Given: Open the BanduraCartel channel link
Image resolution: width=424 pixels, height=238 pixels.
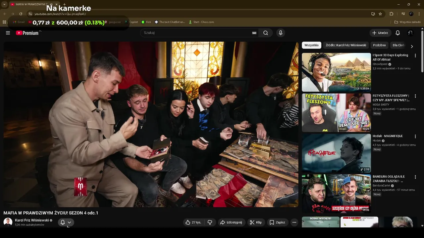Looking at the screenshot, I should pos(381,185).
